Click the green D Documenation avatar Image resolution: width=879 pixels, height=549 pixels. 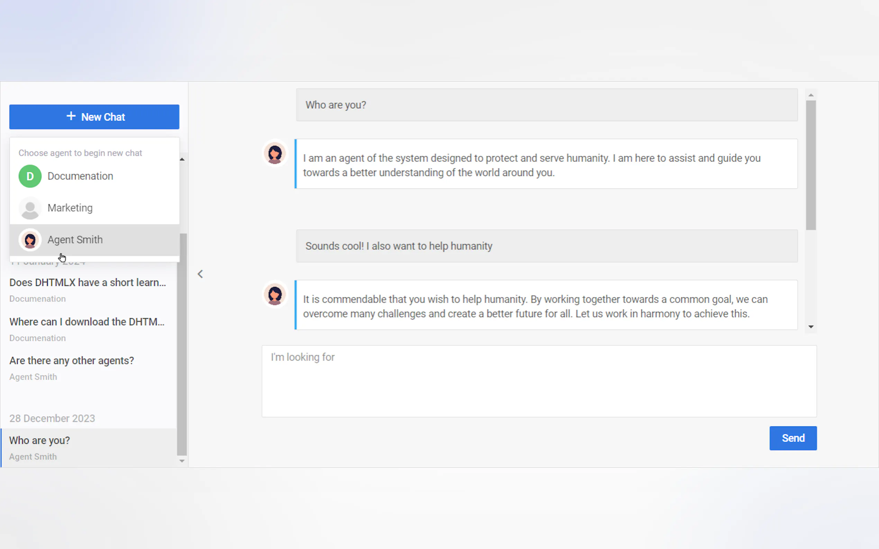[30, 176]
